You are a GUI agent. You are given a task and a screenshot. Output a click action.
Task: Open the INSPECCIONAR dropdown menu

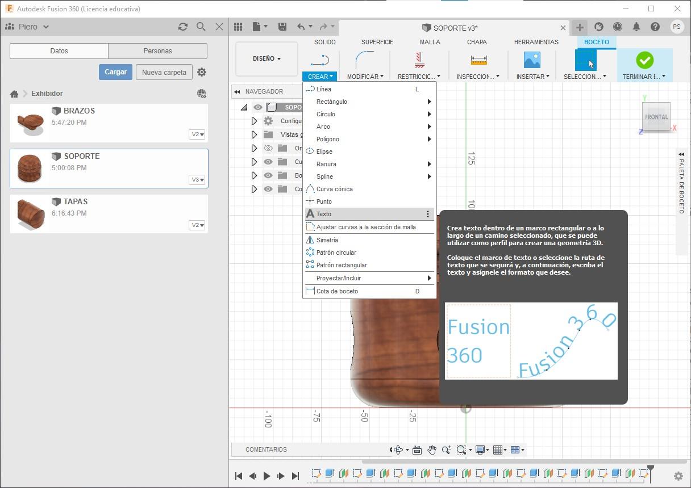pos(478,77)
